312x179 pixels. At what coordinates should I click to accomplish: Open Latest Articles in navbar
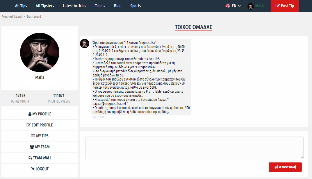74,6
